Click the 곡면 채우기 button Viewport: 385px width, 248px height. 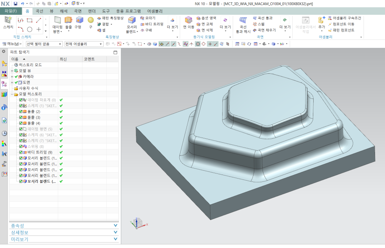(x=265, y=30)
